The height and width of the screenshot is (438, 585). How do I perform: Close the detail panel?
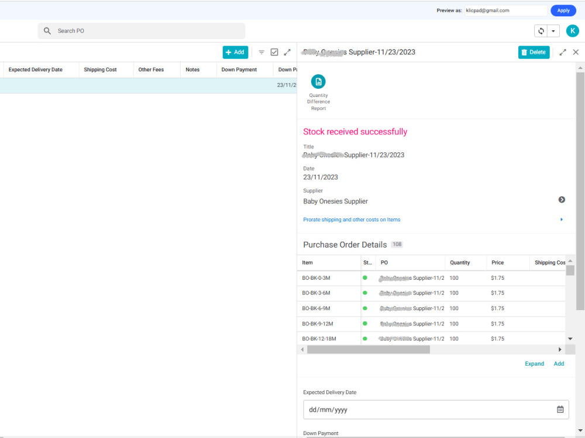click(x=576, y=52)
